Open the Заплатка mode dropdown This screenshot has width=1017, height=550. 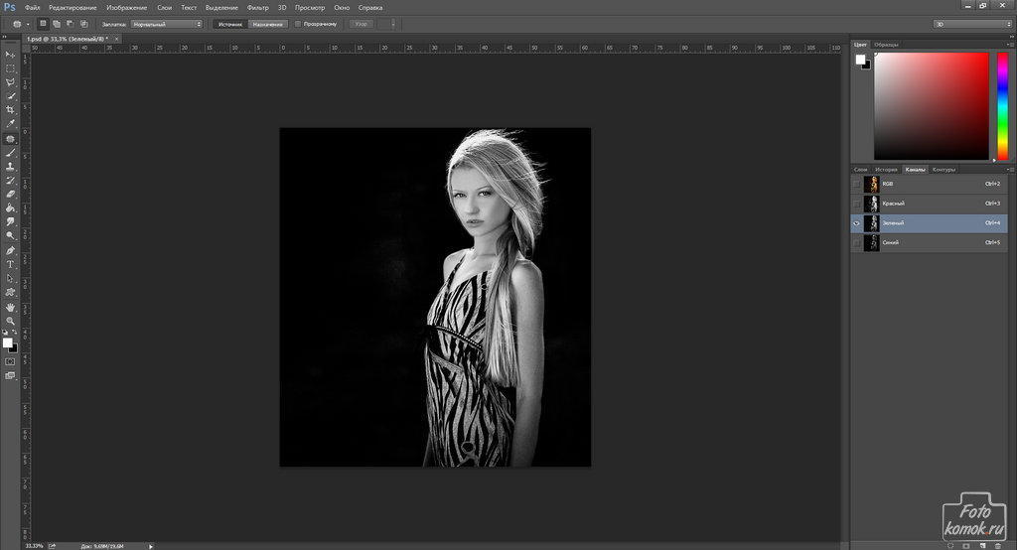pos(167,24)
